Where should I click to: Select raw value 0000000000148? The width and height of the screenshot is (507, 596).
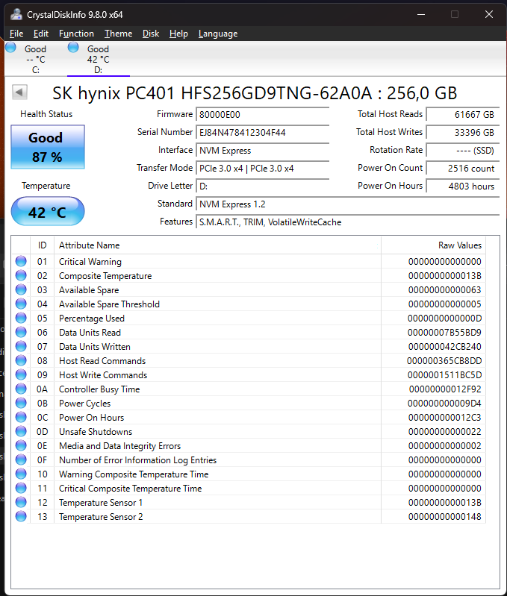pyautogui.click(x=444, y=517)
